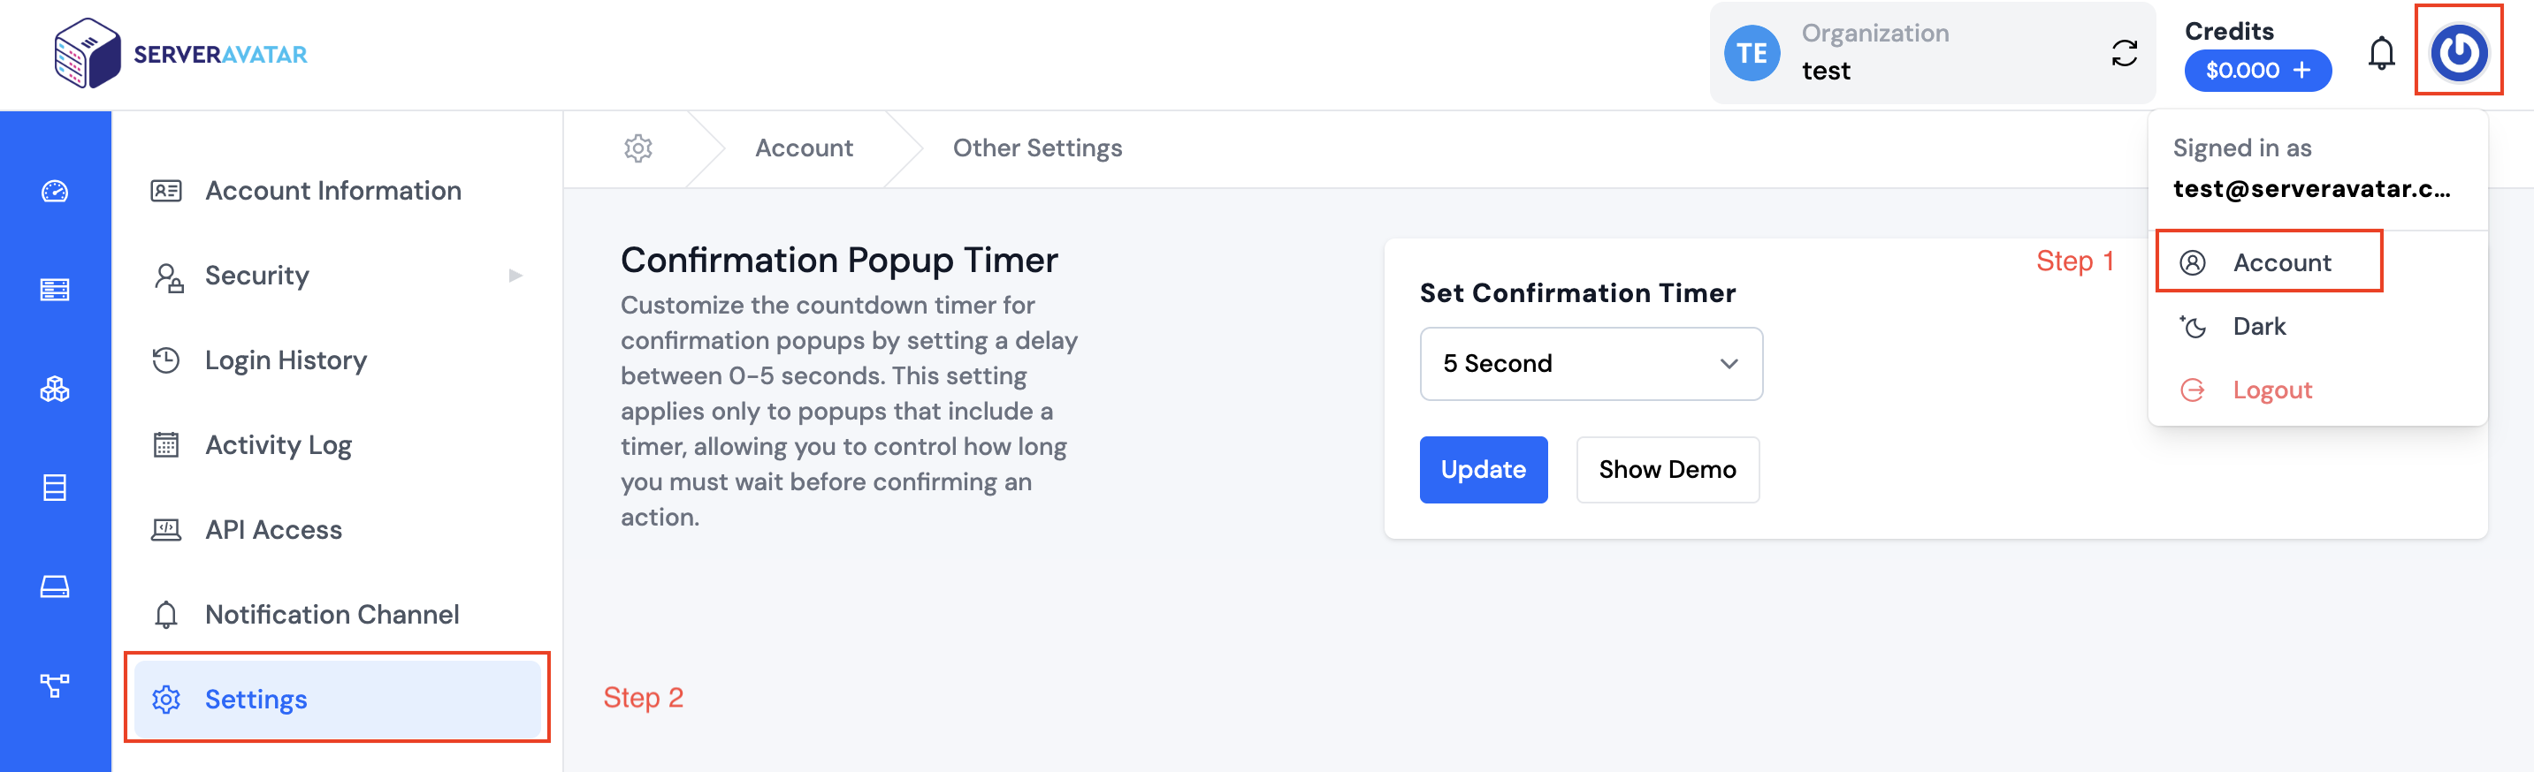Open the 5 Second timer dropdown
This screenshot has height=772, width=2534.
1591,363
